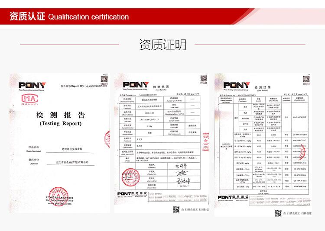Click the 资质证明 section title
This screenshot has width=325, height=231.
162,45
